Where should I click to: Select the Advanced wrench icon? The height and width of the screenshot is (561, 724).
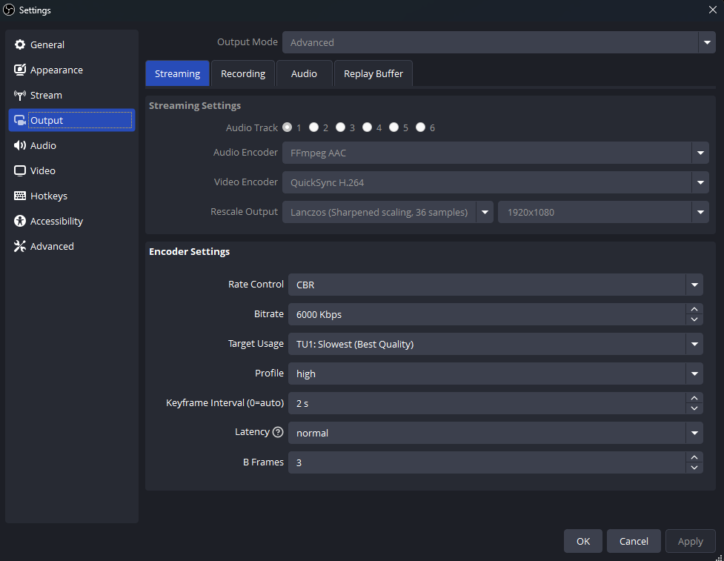pos(20,246)
